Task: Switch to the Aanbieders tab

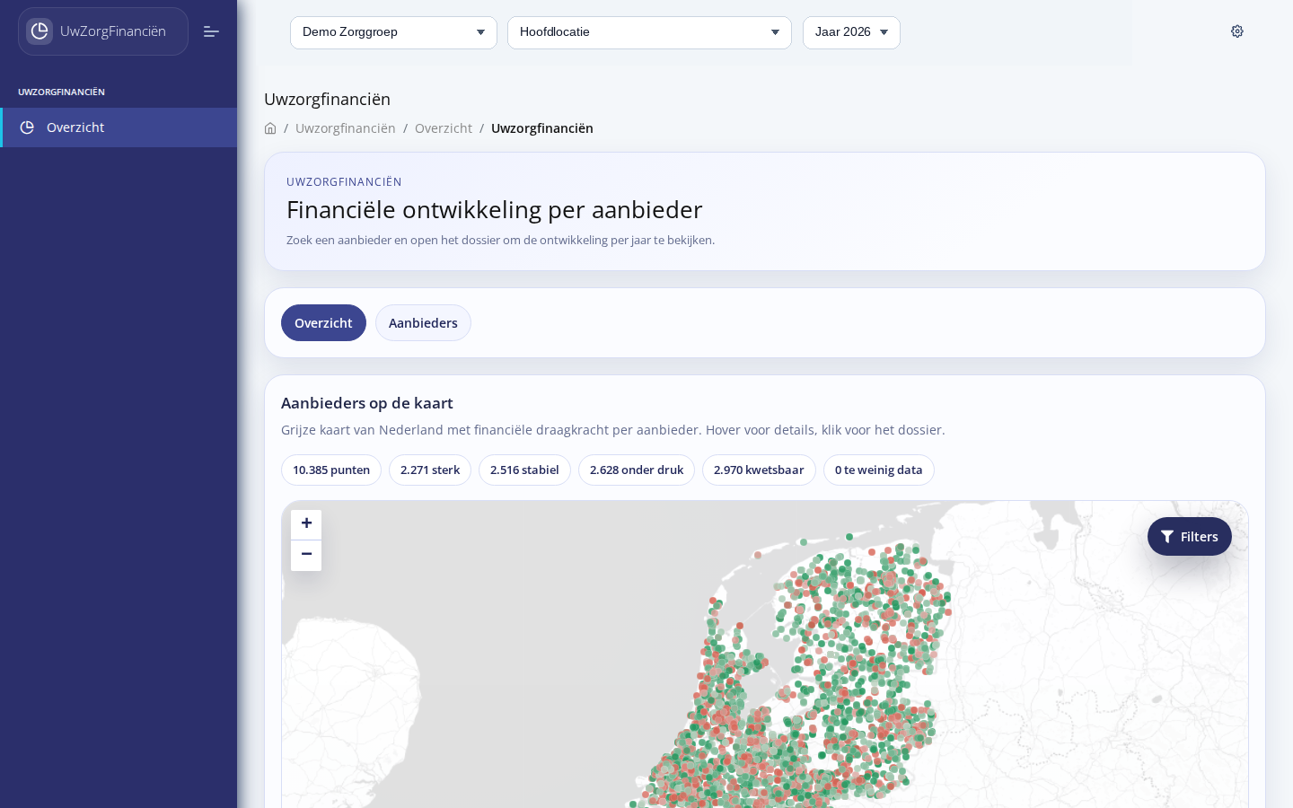Action: pos(423,323)
